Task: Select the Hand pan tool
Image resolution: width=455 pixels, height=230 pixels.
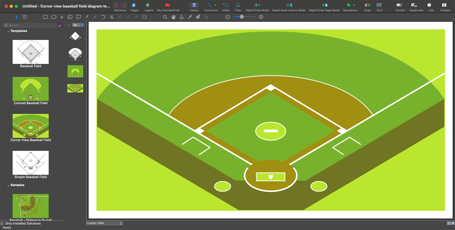Action: click(x=173, y=17)
